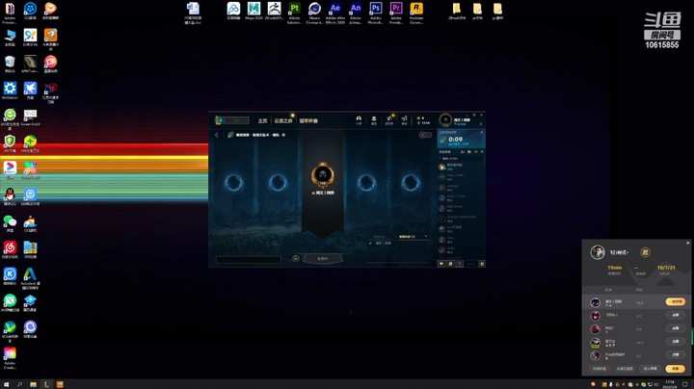Open ZBrush desktop shortcut
This screenshot has width=694, height=389.
274,11
